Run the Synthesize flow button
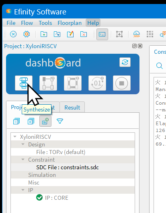Viewport: 166px width, 213px height. click(24, 83)
